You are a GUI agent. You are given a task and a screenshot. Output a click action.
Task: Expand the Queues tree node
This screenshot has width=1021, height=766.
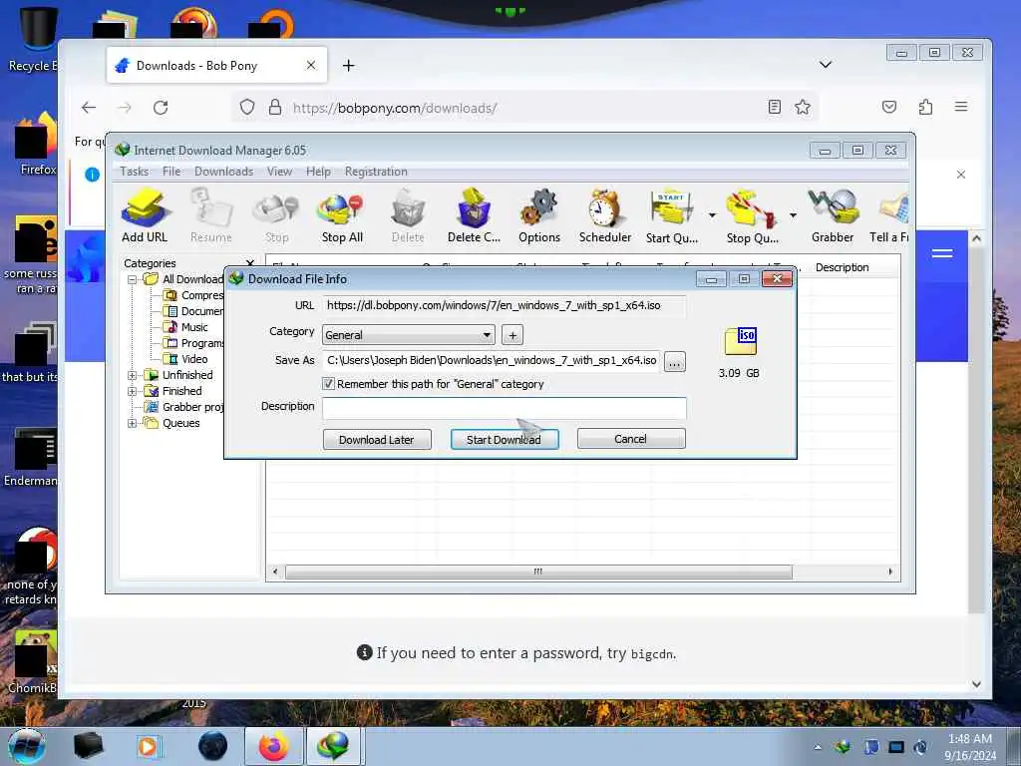point(133,423)
